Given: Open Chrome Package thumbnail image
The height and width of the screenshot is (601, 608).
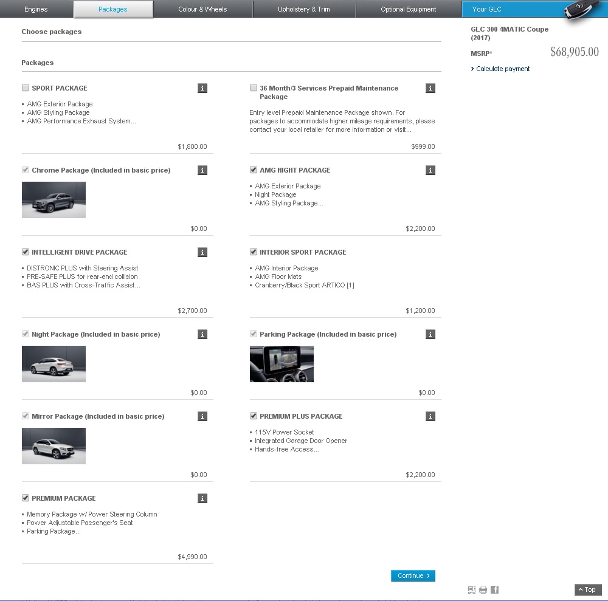Looking at the screenshot, I should click(x=54, y=200).
